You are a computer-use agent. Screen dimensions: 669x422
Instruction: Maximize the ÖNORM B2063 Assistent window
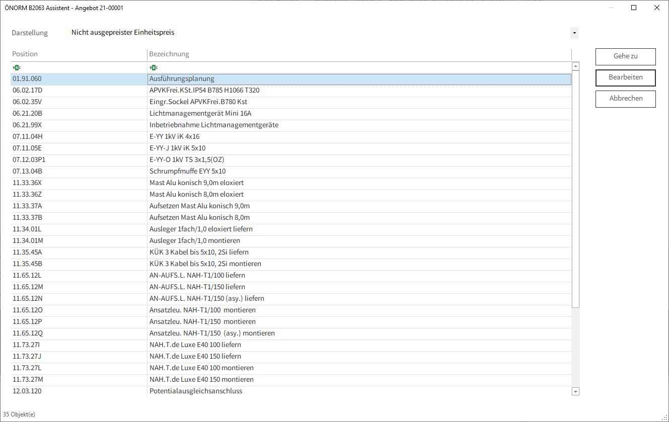pos(634,8)
